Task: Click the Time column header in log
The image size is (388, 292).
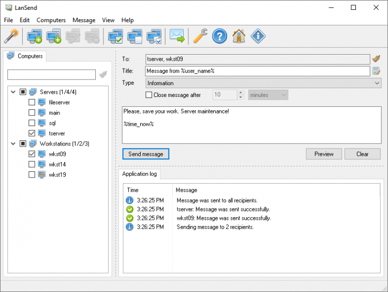Action: coord(148,190)
